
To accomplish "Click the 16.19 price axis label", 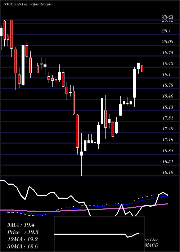I will (167, 172).
